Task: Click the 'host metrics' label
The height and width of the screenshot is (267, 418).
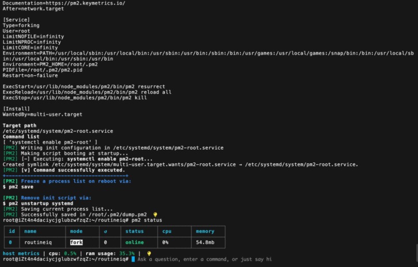Action: [21, 254]
